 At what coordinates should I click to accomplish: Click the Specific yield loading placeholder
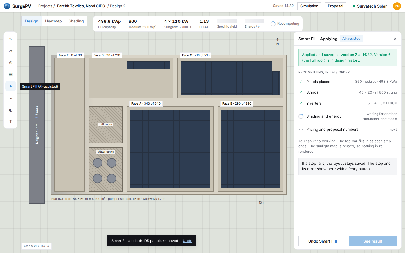[x=227, y=21]
